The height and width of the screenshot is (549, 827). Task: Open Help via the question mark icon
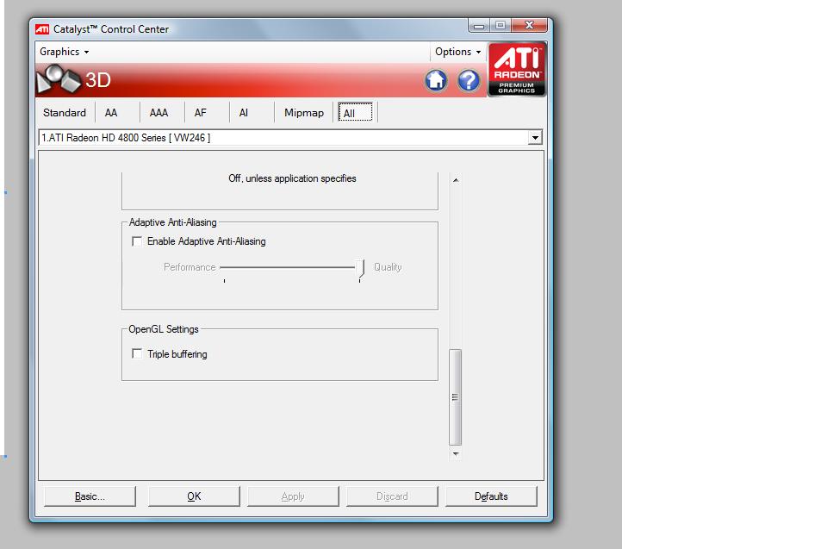point(469,81)
